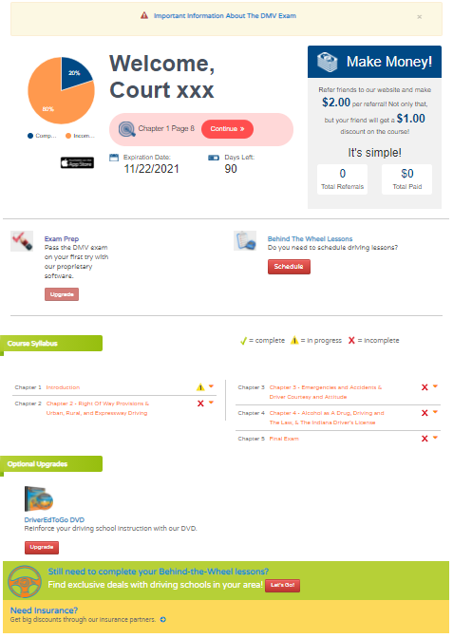Viewport: 453px width, 638px height.
Task: Click the Behind The Wheel clipboard icon
Action: click(245, 240)
